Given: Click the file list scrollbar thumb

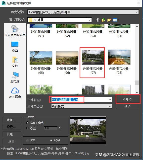Looking at the screenshot, I should click(x=137, y=82).
